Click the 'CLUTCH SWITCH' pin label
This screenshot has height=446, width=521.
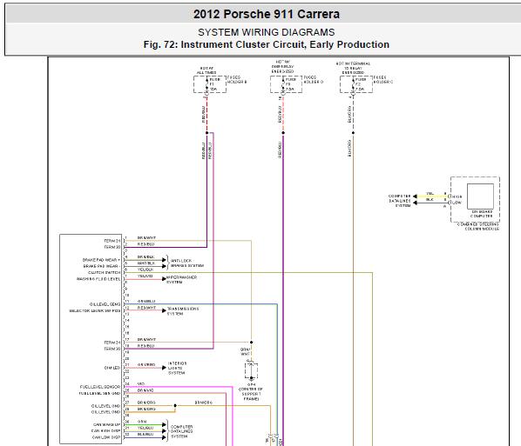click(x=104, y=273)
